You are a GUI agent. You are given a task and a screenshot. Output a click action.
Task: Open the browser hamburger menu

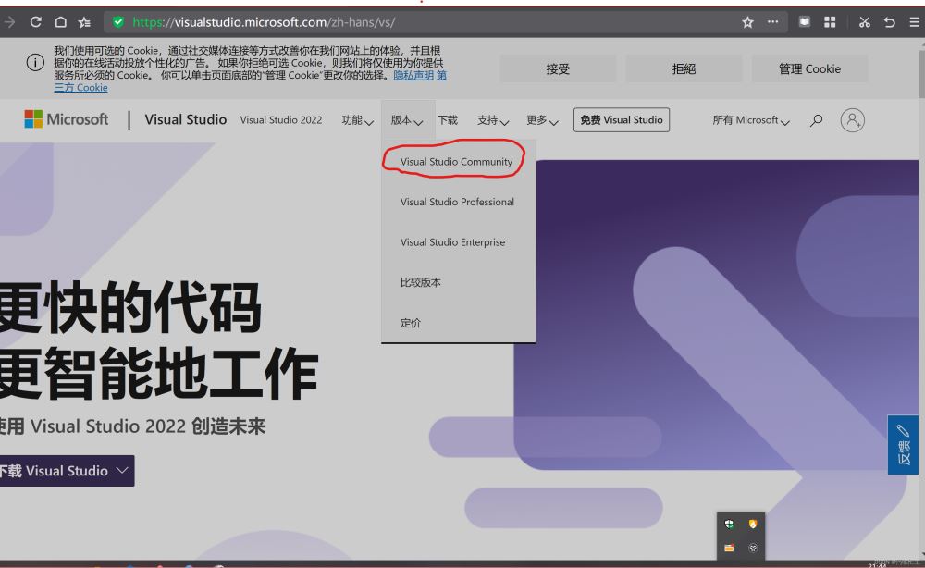point(914,22)
